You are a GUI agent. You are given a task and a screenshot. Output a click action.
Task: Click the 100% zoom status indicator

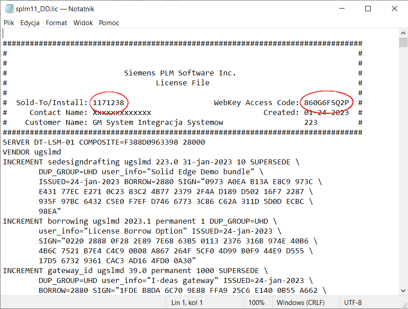pos(256,303)
